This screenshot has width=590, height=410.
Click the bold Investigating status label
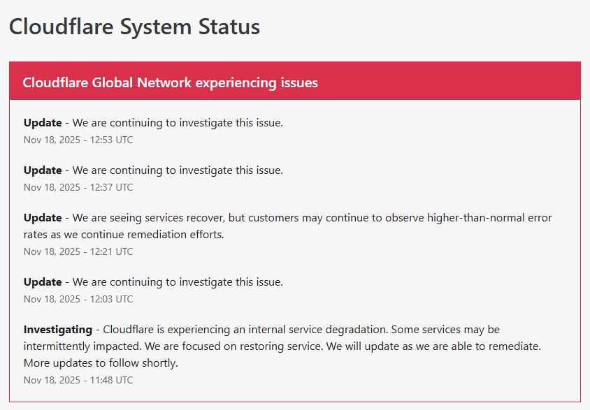pos(57,329)
